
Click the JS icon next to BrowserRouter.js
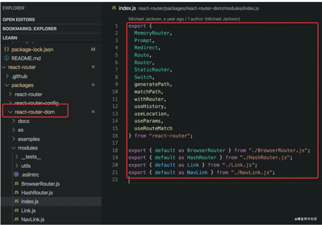tap(17, 183)
